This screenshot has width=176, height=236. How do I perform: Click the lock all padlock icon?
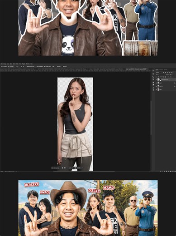point(166,77)
